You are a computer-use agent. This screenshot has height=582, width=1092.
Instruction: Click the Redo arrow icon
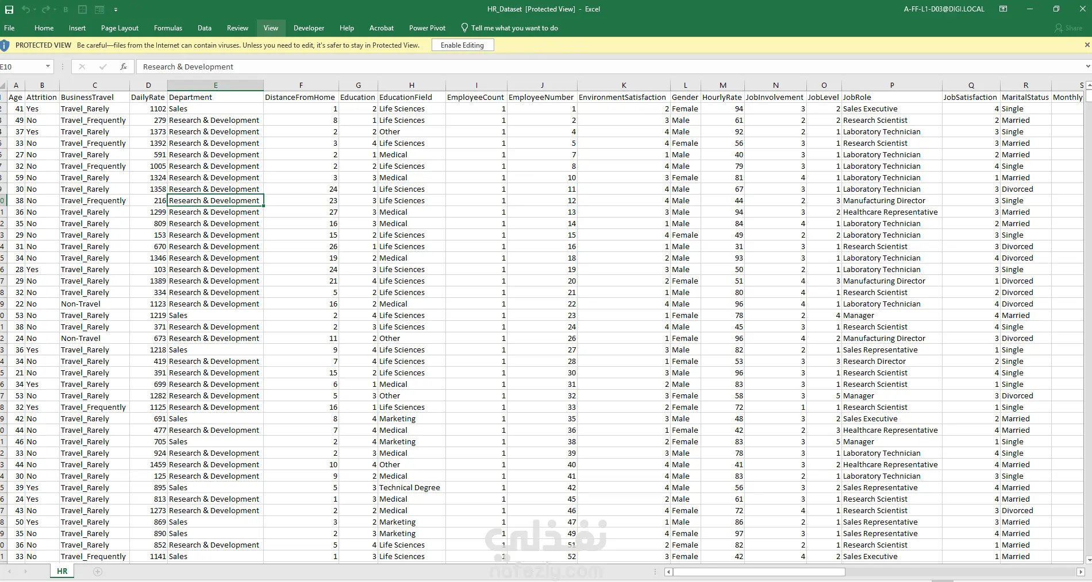pos(45,9)
